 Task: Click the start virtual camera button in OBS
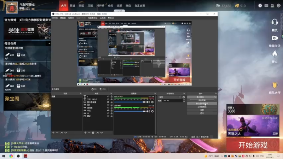coord(202,104)
